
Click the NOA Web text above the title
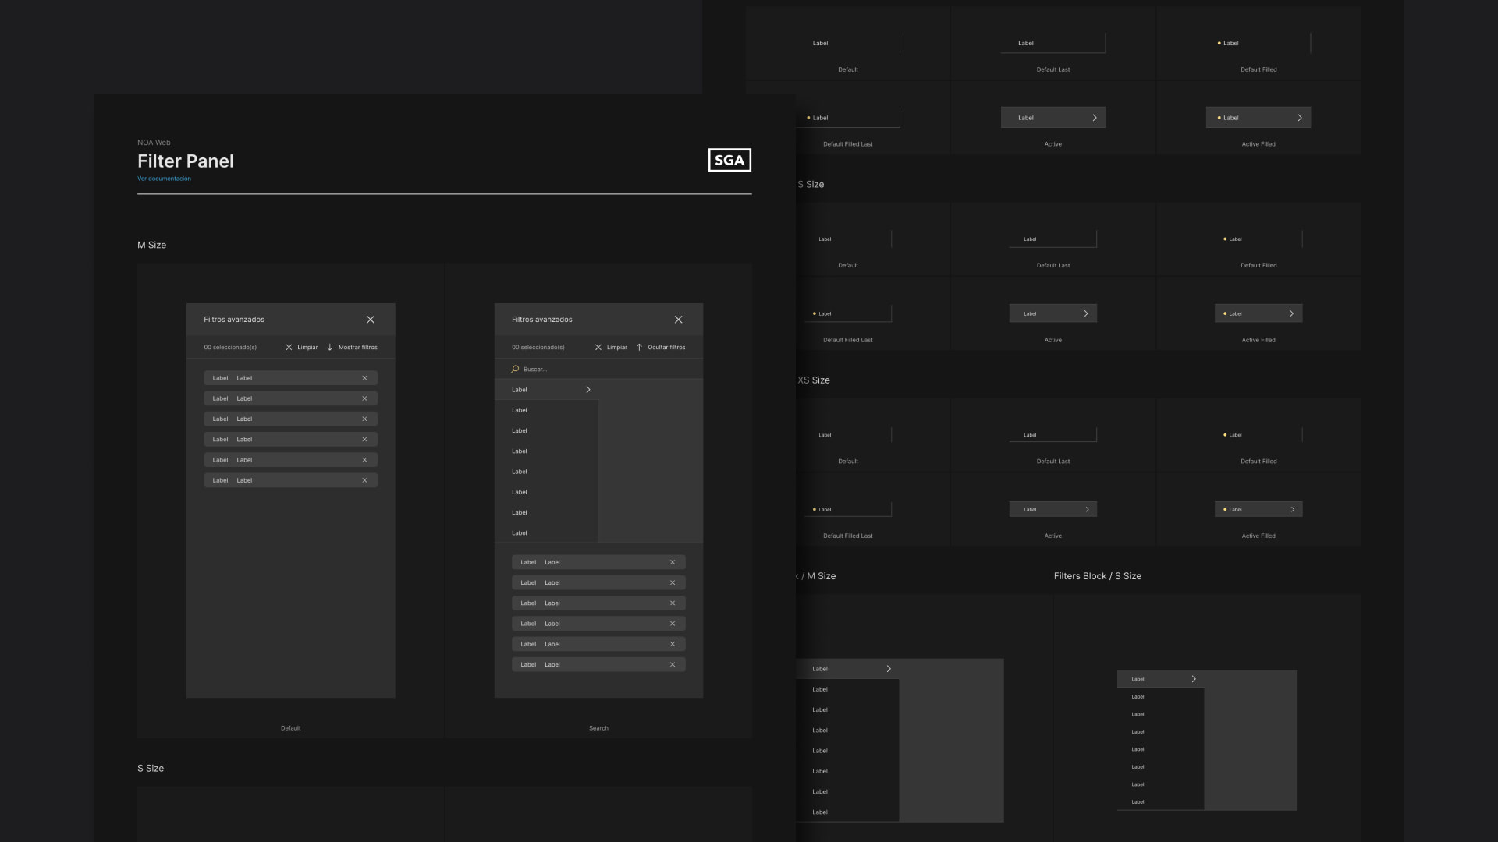154,143
